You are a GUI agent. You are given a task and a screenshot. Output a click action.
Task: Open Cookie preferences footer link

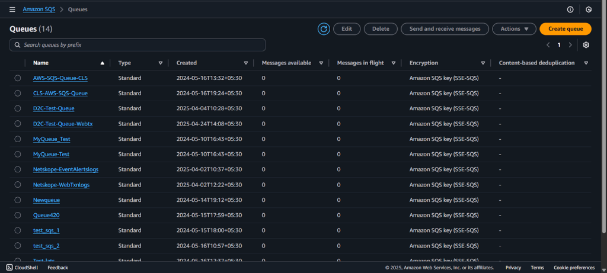pyautogui.click(x=574, y=268)
